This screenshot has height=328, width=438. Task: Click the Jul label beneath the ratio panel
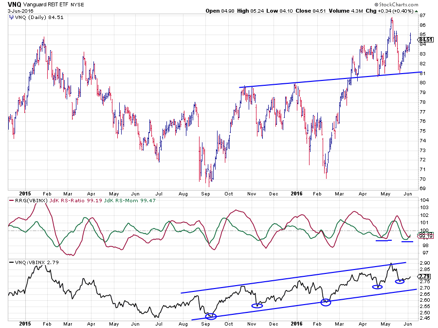159,324
